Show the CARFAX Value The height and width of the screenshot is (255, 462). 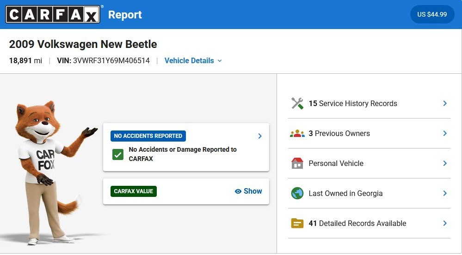(x=248, y=191)
